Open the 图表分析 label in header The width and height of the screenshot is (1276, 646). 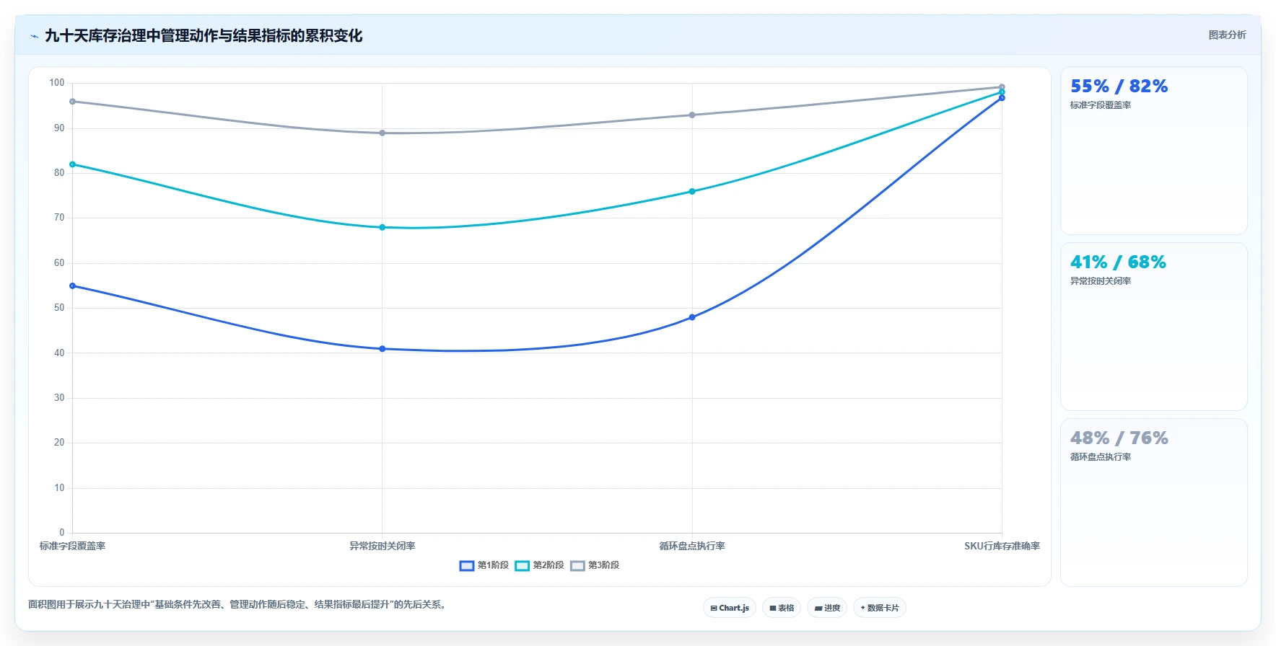[x=1227, y=35]
